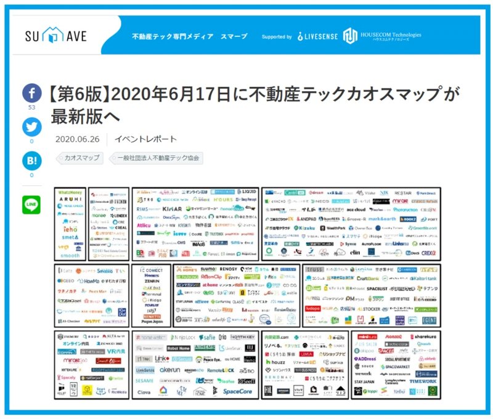The image size is (493, 419).
Task: Click the ZENRIN logo in chaos map
Action: [152, 281]
